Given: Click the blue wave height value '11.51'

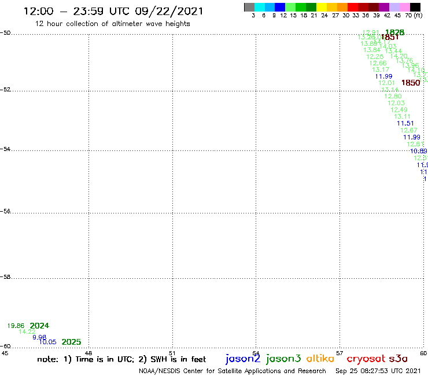Looking at the screenshot, I should coord(405,123).
